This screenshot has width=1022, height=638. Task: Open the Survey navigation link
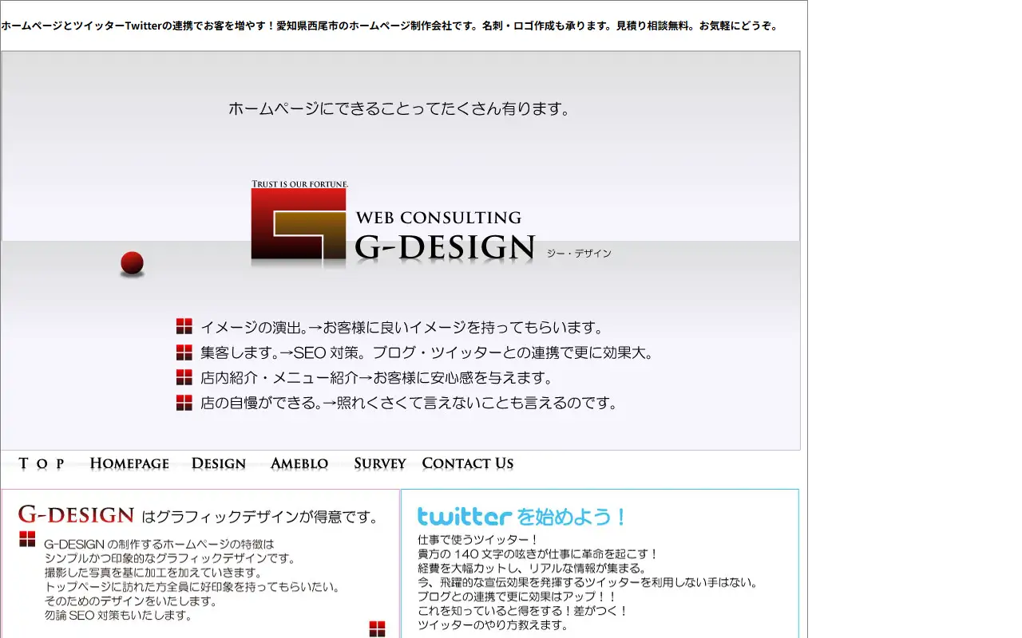pyautogui.click(x=380, y=463)
